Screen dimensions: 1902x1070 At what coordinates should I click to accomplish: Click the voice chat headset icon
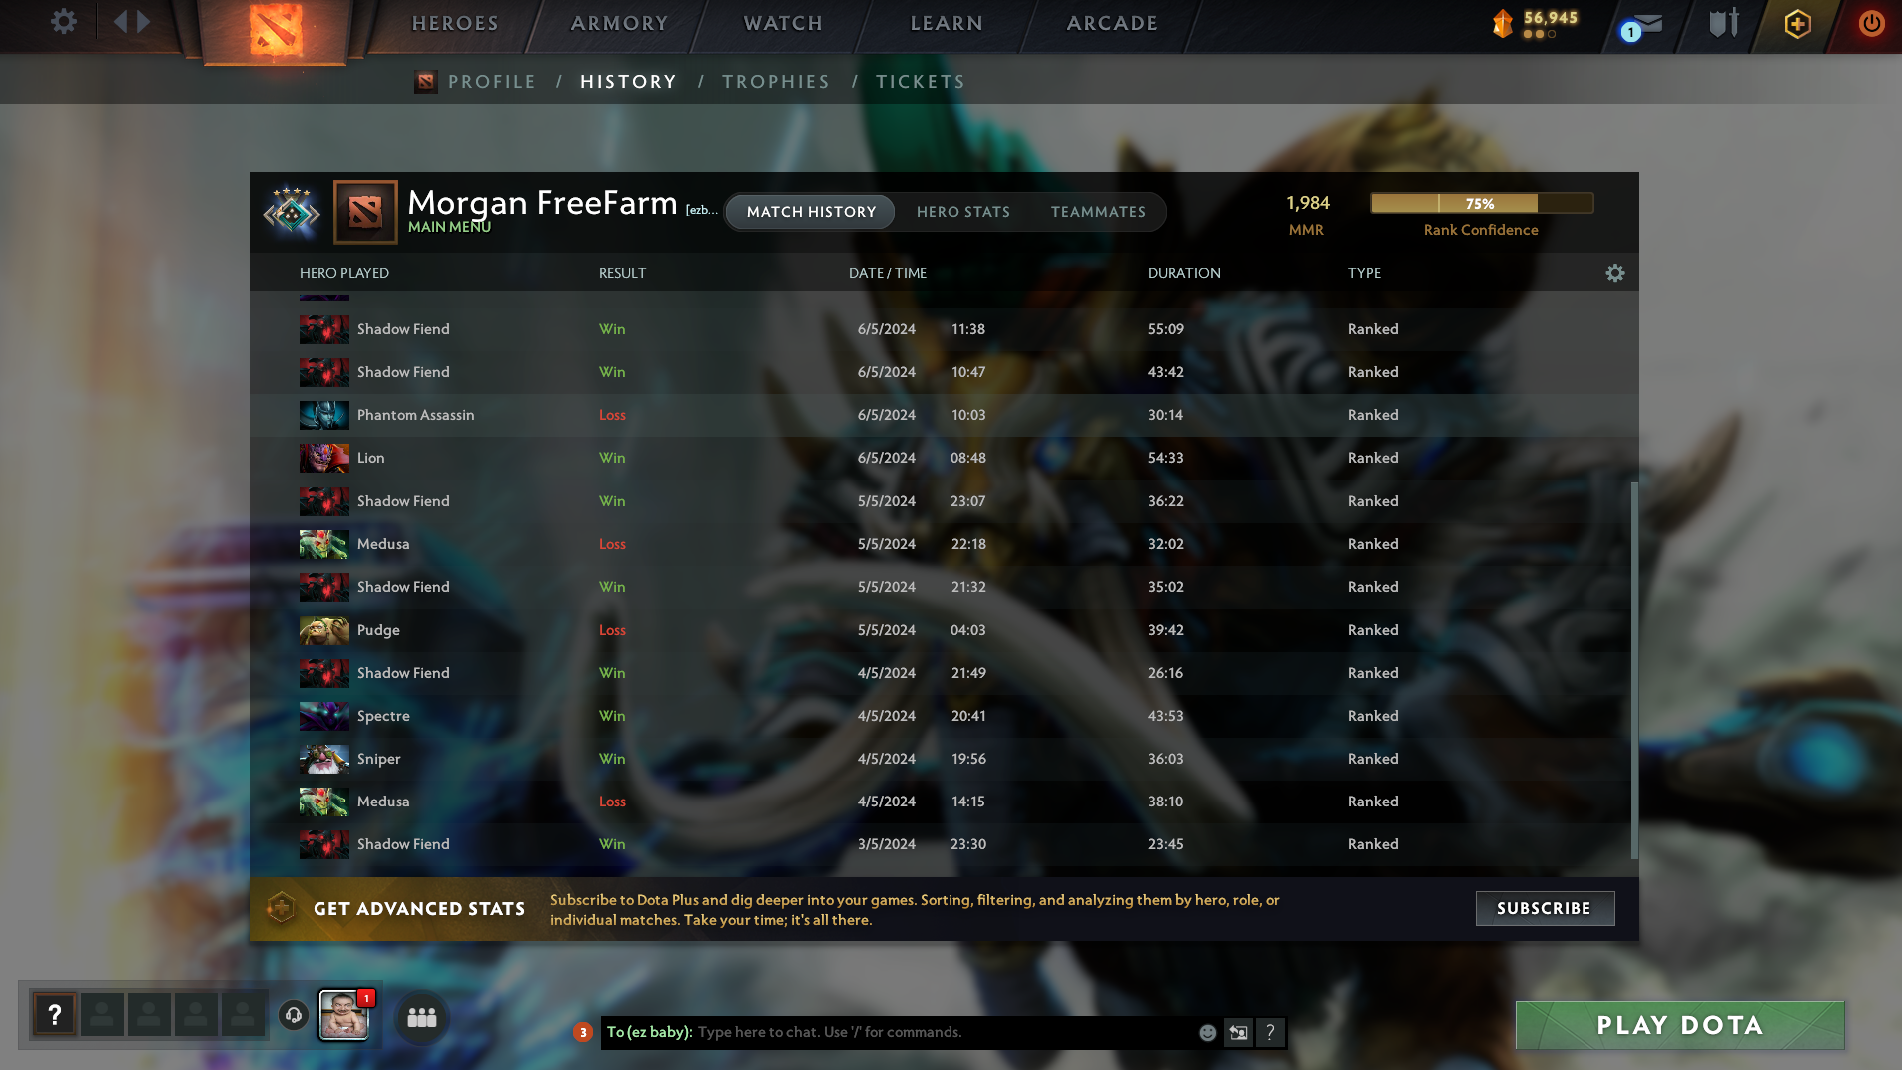pyautogui.click(x=293, y=1016)
